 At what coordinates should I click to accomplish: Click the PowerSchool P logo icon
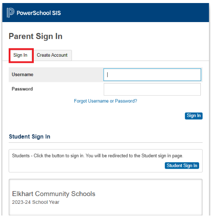pyautogui.click(x=10, y=13)
